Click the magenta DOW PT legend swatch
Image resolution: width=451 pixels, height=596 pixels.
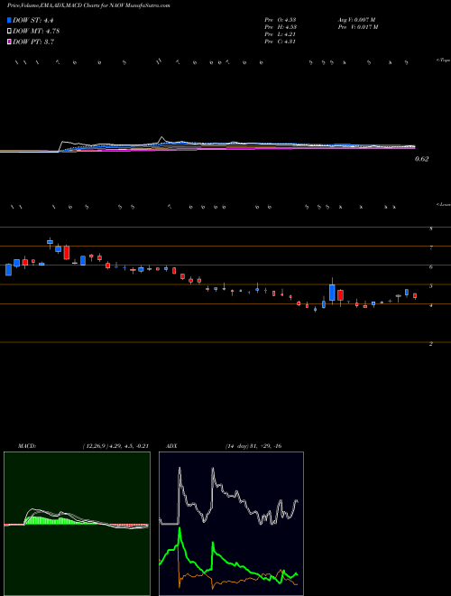(x=10, y=42)
